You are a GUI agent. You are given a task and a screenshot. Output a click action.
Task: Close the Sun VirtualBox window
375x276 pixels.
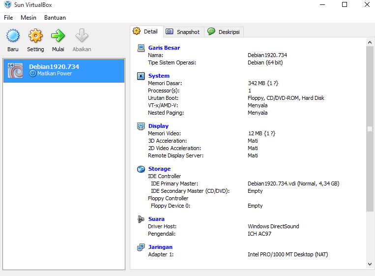(x=367, y=4)
